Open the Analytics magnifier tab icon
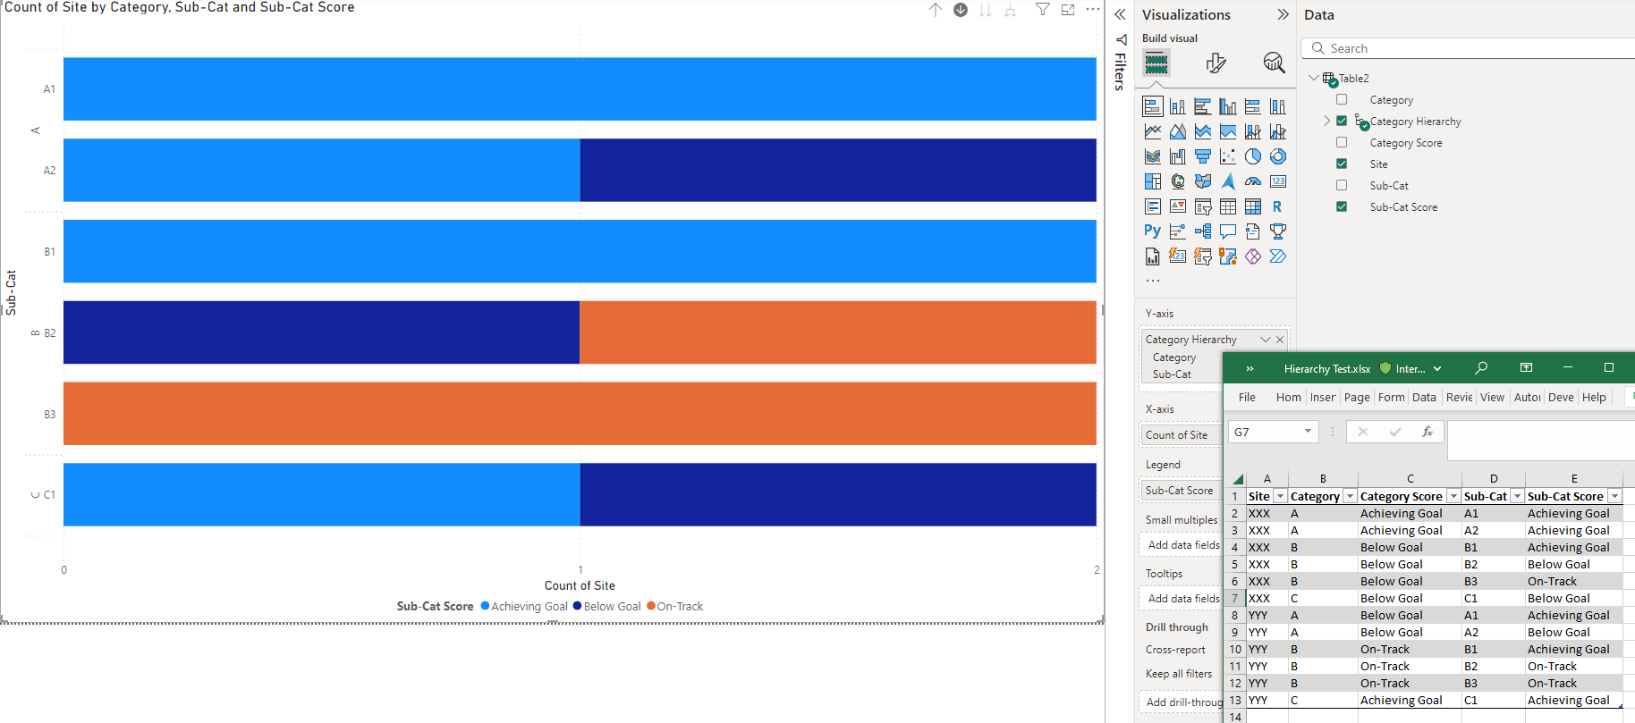Image resolution: width=1635 pixels, height=723 pixels. [x=1274, y=63]
